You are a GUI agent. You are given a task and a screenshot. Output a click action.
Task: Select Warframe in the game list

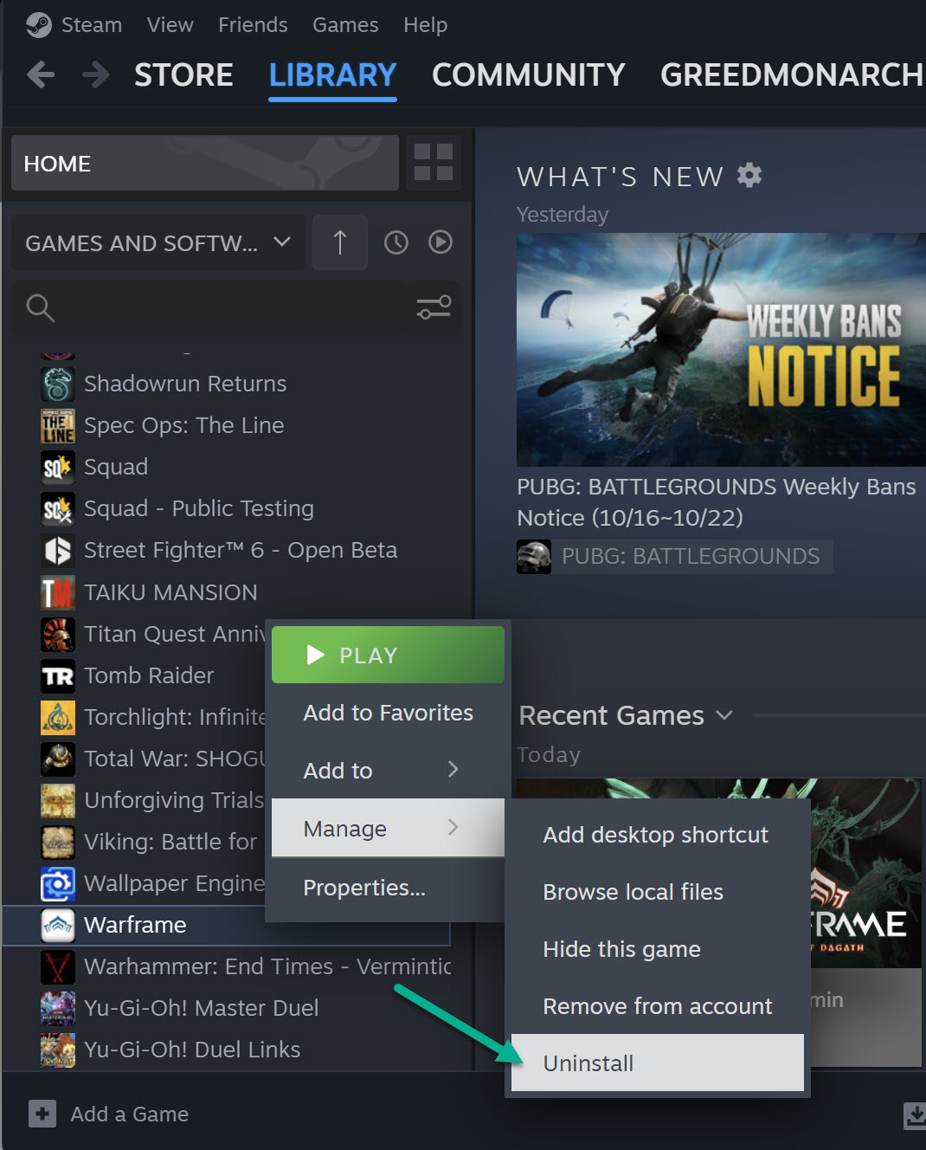coord(227,925)
